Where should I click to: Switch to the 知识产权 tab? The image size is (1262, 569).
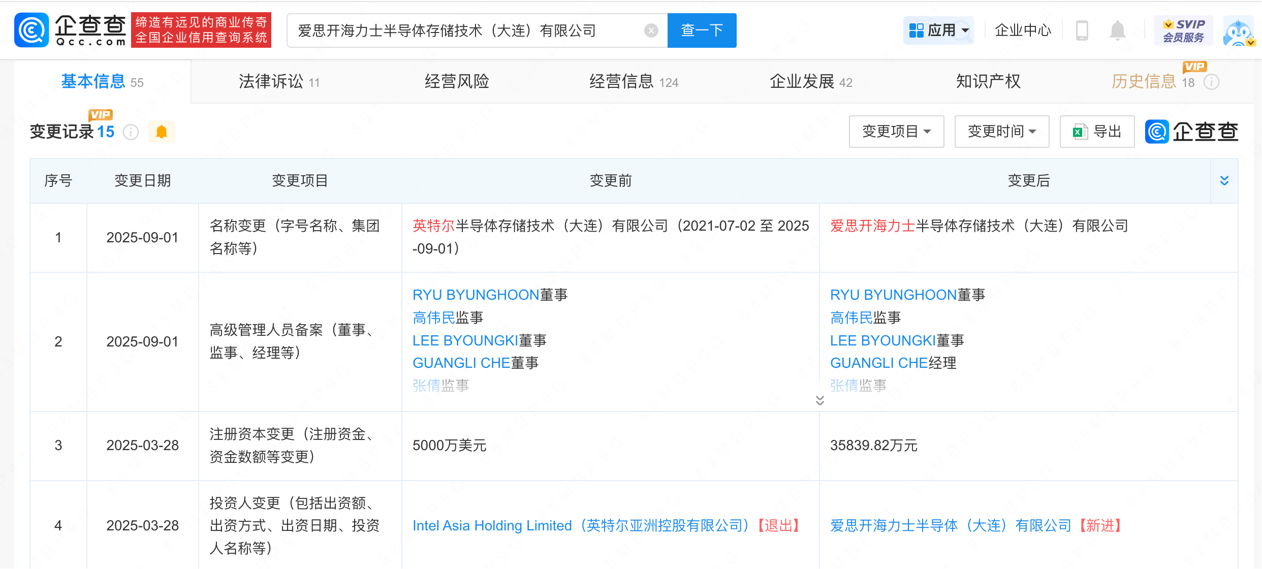[x=988, y=82]
